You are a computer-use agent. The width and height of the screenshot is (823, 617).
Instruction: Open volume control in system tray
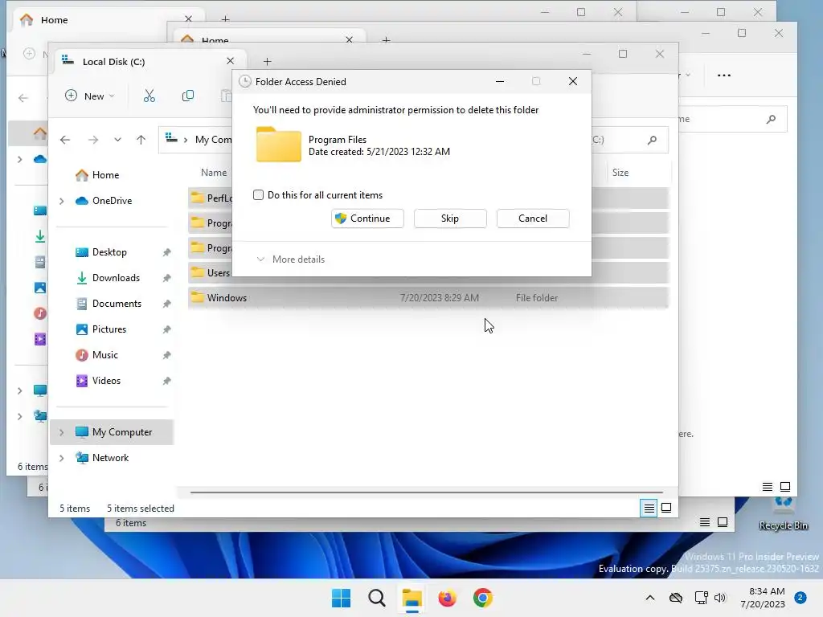click(720, 598)
